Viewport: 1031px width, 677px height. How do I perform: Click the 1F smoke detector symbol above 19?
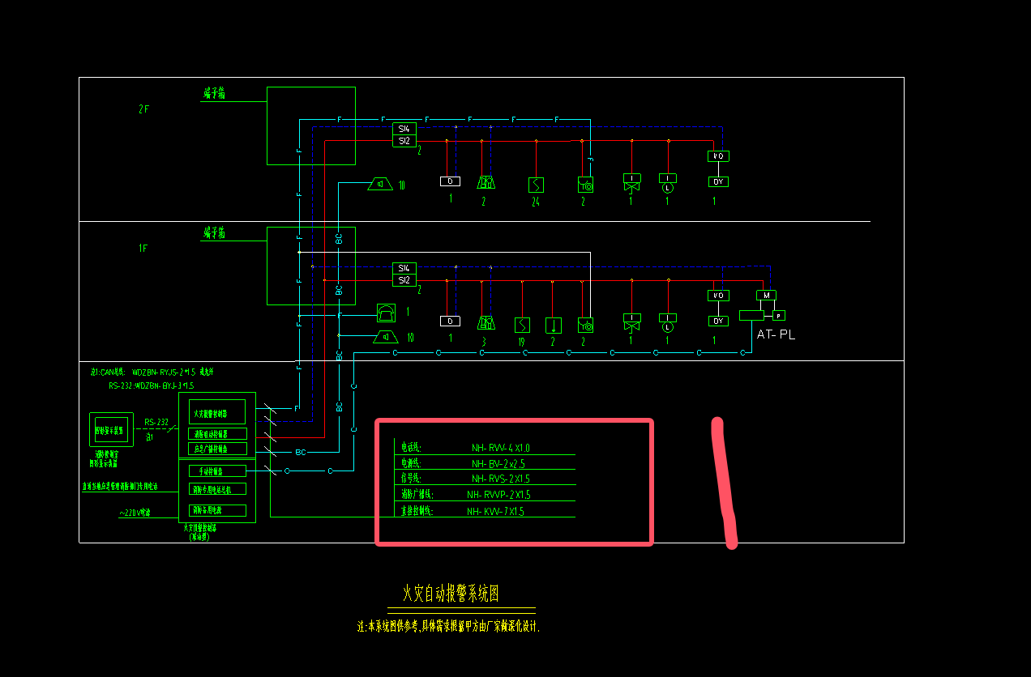click(522, 325)
